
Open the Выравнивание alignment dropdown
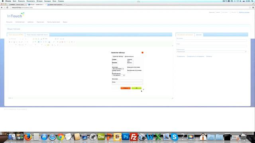[118, 75]
